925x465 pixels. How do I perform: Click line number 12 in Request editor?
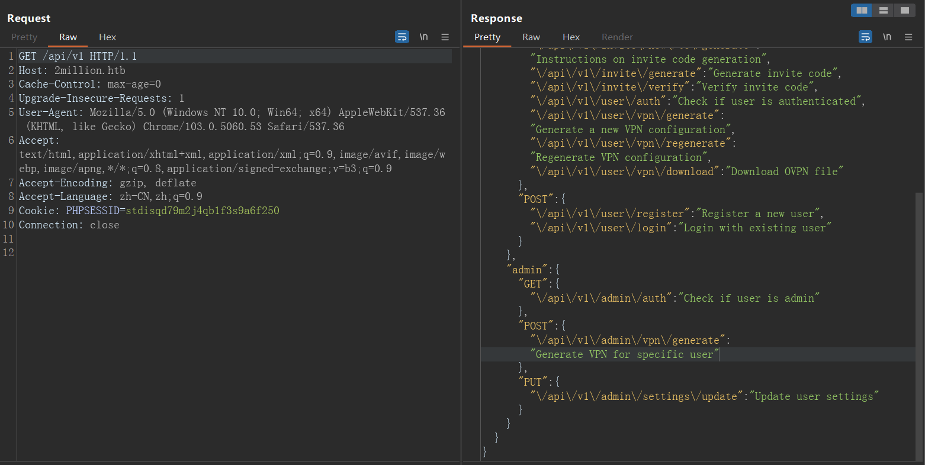pyautogui.click(x=8, y=253)
